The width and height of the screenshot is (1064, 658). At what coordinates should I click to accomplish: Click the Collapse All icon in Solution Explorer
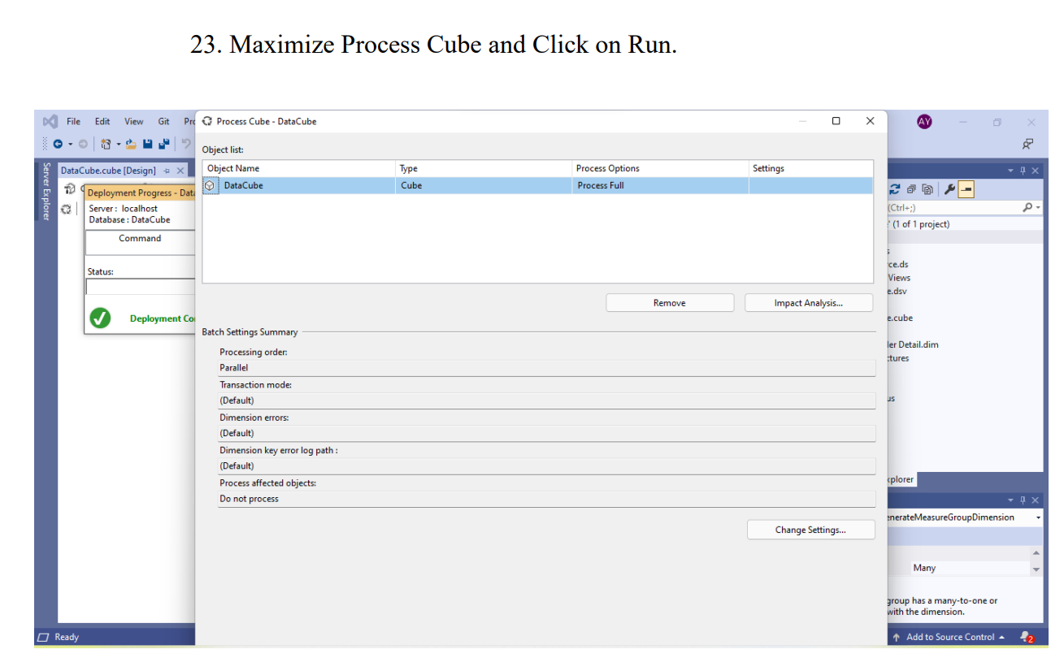(911, 189)
